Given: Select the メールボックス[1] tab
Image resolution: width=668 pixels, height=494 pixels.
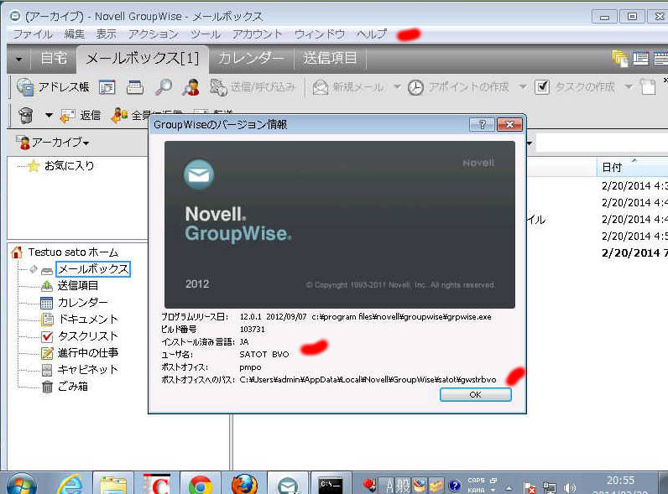Looking at the screenshot, I should (143, 59).
